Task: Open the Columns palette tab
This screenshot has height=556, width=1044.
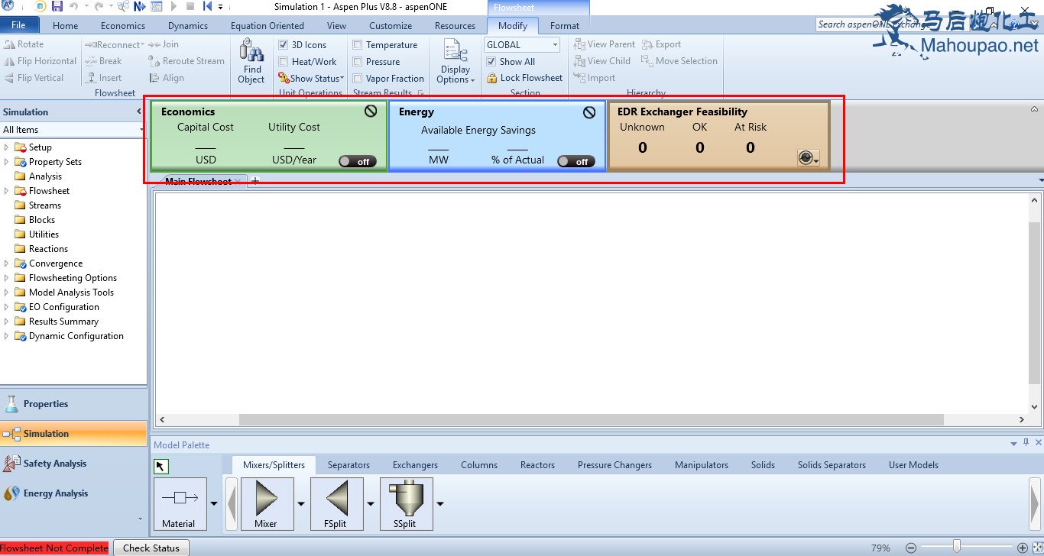Action: pyautogui.click(x=479, y=465)
